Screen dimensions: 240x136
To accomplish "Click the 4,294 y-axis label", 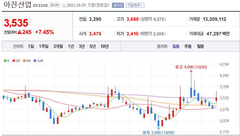I will point(224,64).
